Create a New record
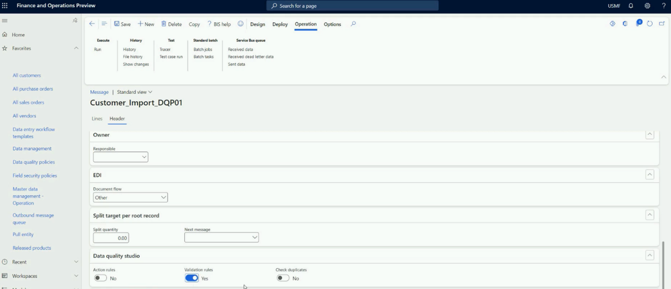 pos(146,24)
